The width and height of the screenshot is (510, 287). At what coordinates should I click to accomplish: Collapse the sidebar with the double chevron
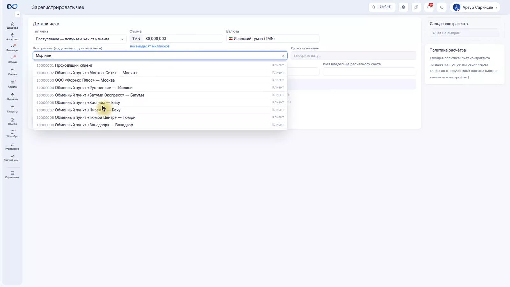(18, 14)
